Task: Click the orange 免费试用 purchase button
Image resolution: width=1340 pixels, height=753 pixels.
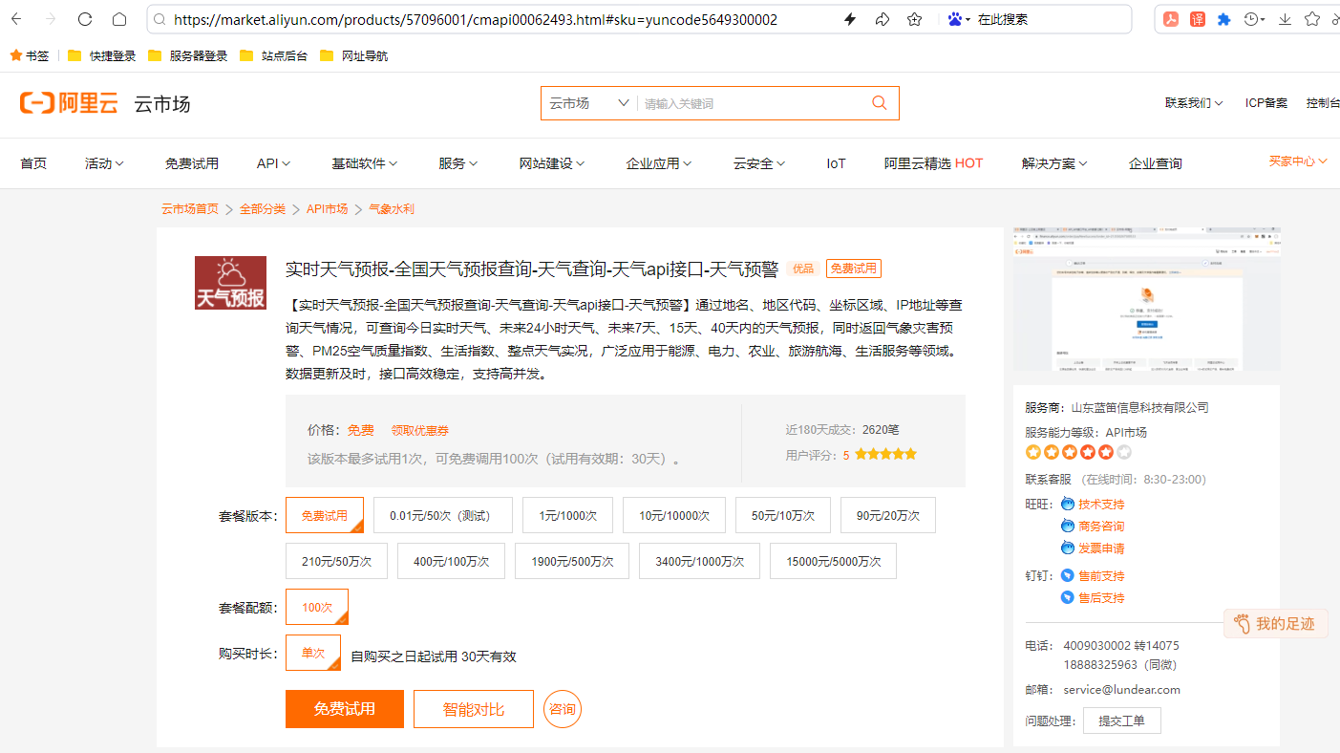Action: coord(345,709)
